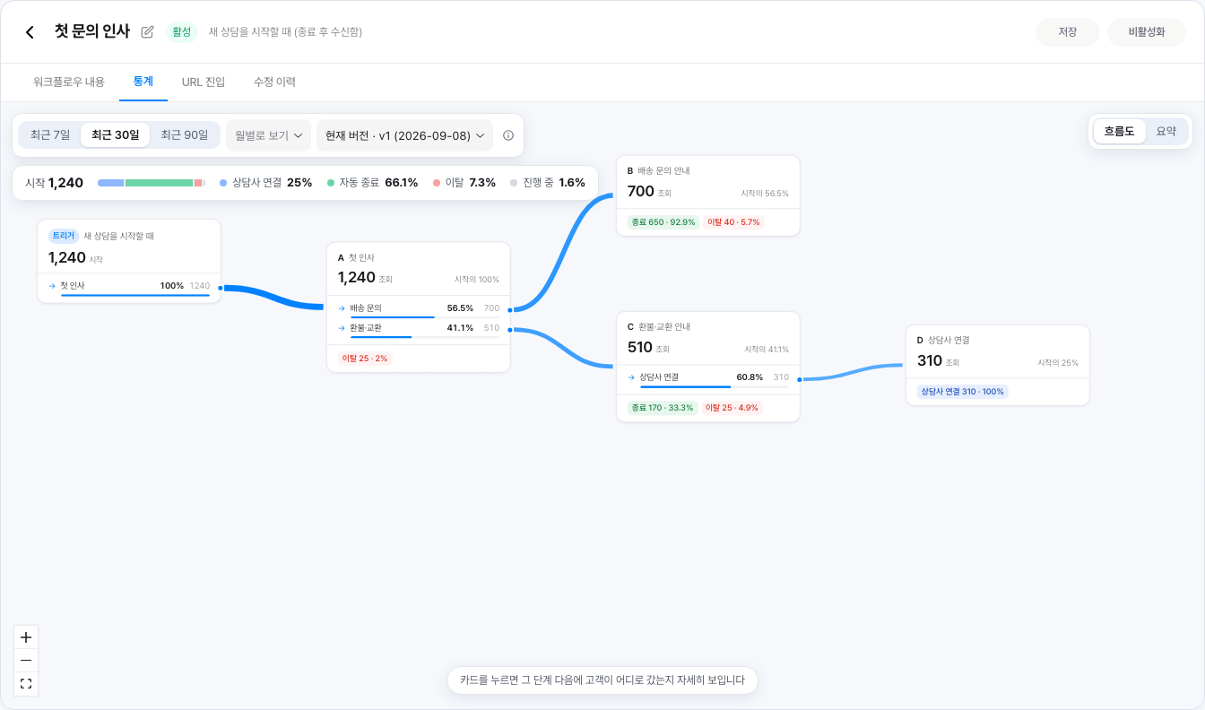Edit the workflow title with the pencil icon

click(x=148, y=32)
